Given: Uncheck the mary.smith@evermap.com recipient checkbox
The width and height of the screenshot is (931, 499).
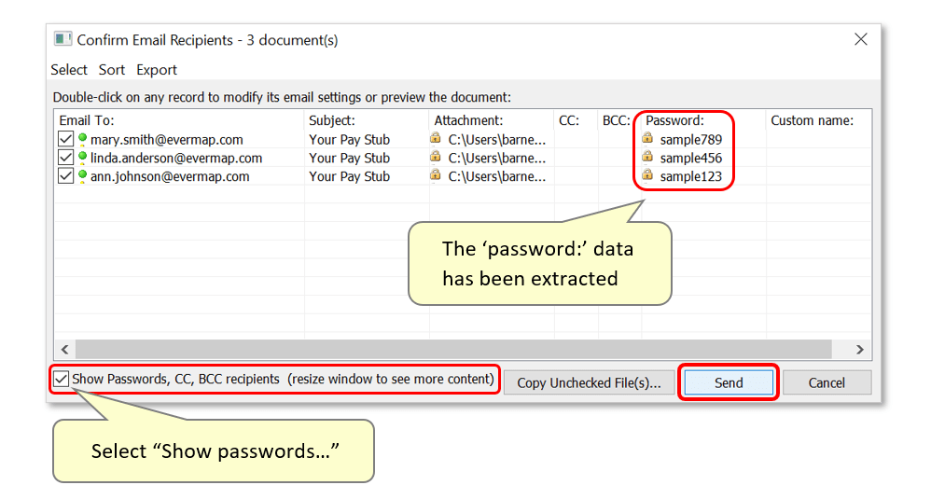Looking at the screenshot, I should coord(66,139).
